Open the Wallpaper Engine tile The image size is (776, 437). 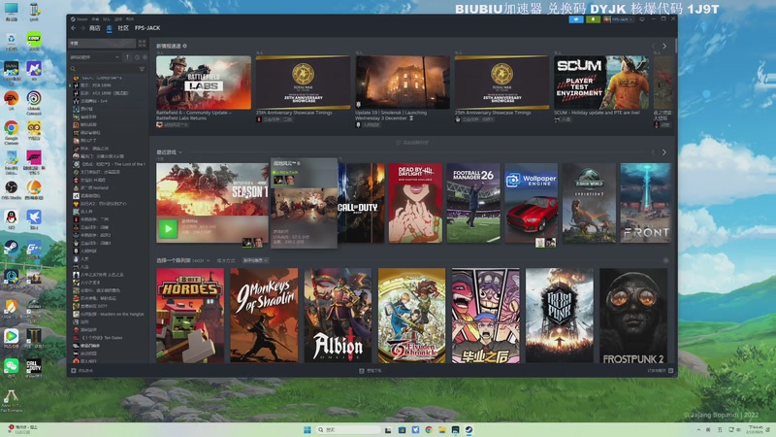(531, 203)
